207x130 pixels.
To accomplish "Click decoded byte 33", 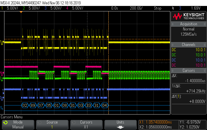I will 88,105.
